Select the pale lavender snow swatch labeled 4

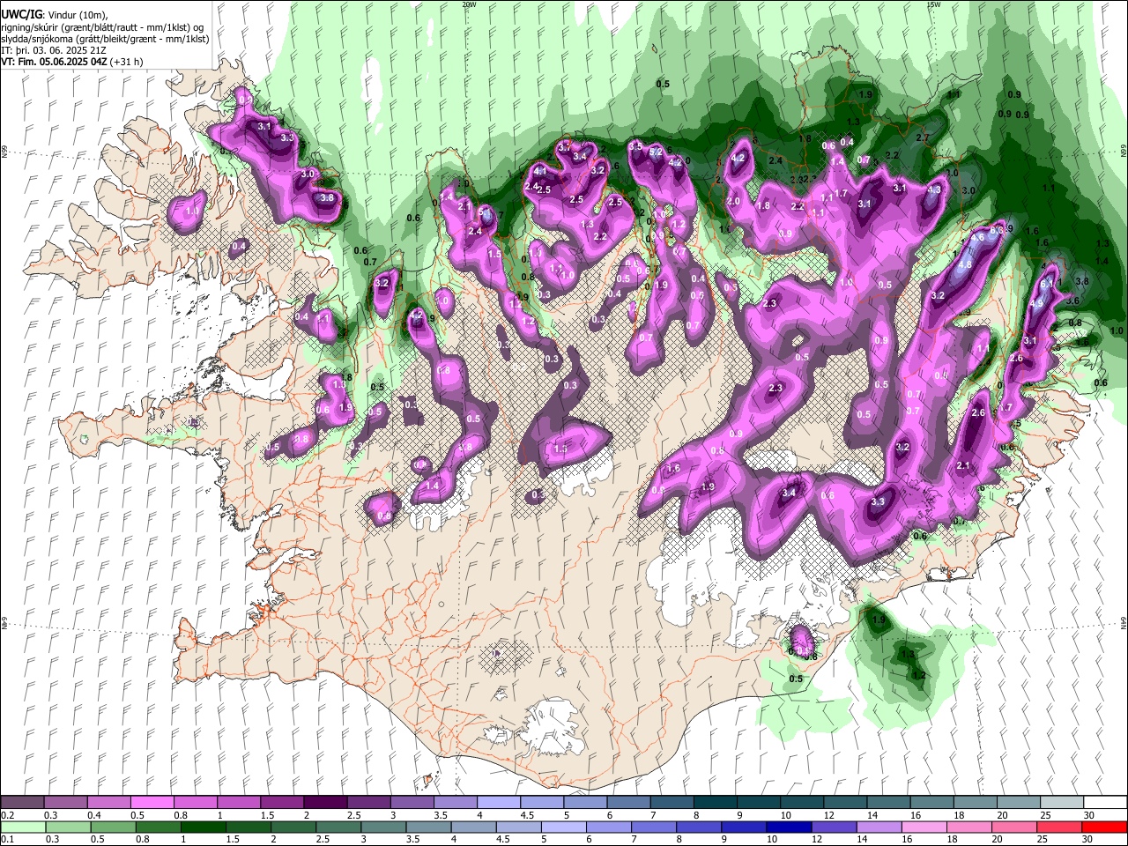[498, 803]
